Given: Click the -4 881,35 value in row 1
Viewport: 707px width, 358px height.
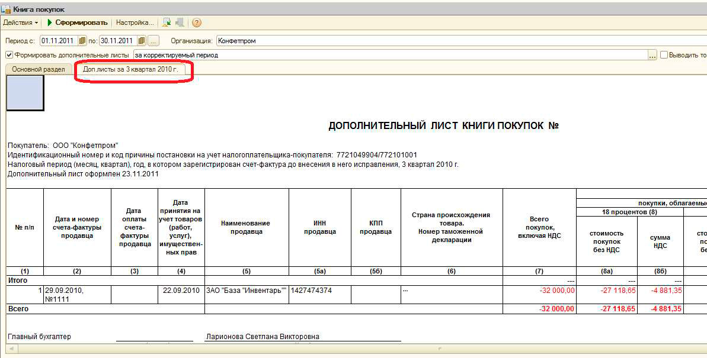Looking at the screenshot, I should tap(667, 291).
